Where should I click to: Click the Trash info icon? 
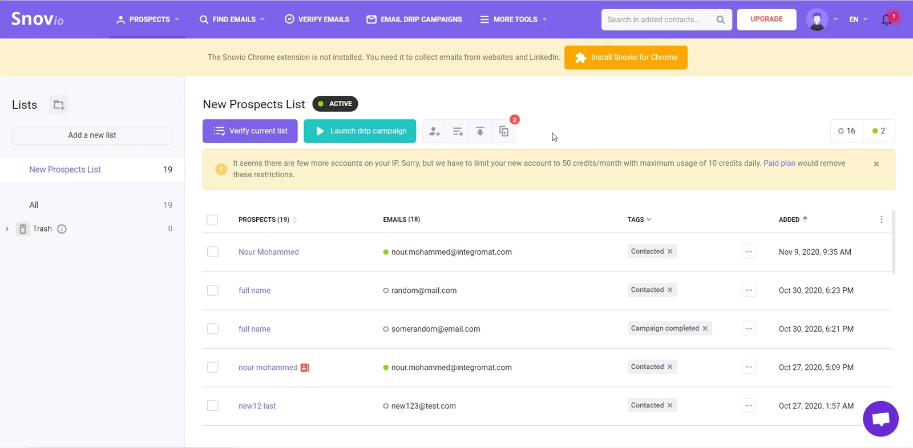(62, 229)
